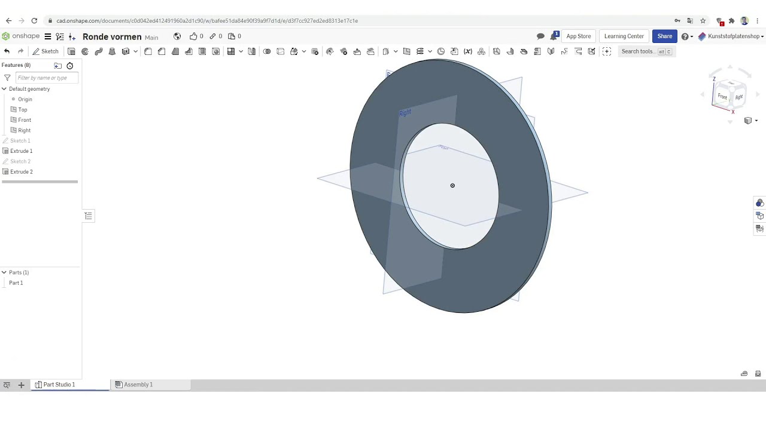Click the Undo arrow
The height and width of the screenshot is (430, 766).
point(7,51)
